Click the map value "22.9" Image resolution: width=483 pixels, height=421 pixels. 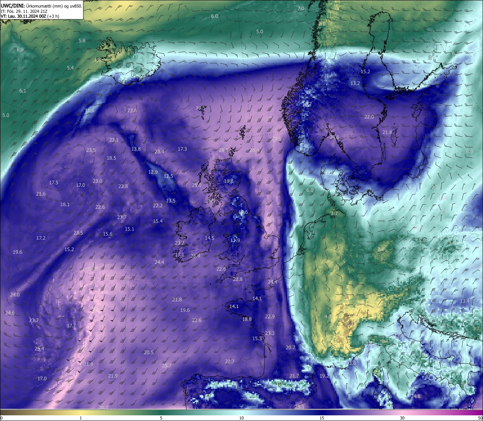[270, 316]
